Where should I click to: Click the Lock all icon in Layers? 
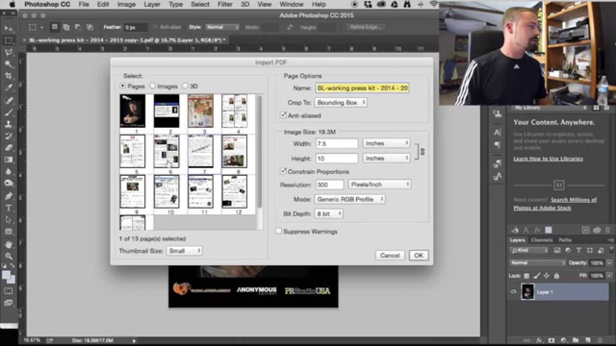coord(556,276)
